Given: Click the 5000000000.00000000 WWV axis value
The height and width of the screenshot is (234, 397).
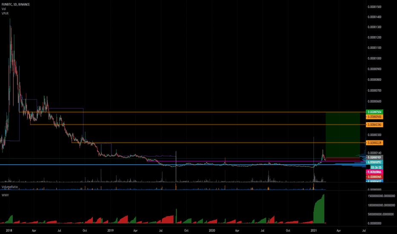Looking at the screenshot, I should pos(381,214).
